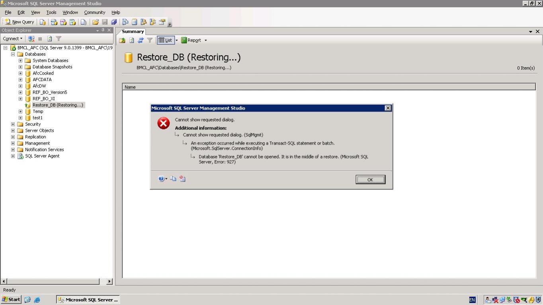Open the Properties Window icon
This screenshot has height=305, width=543.
(x=162, y=22)
